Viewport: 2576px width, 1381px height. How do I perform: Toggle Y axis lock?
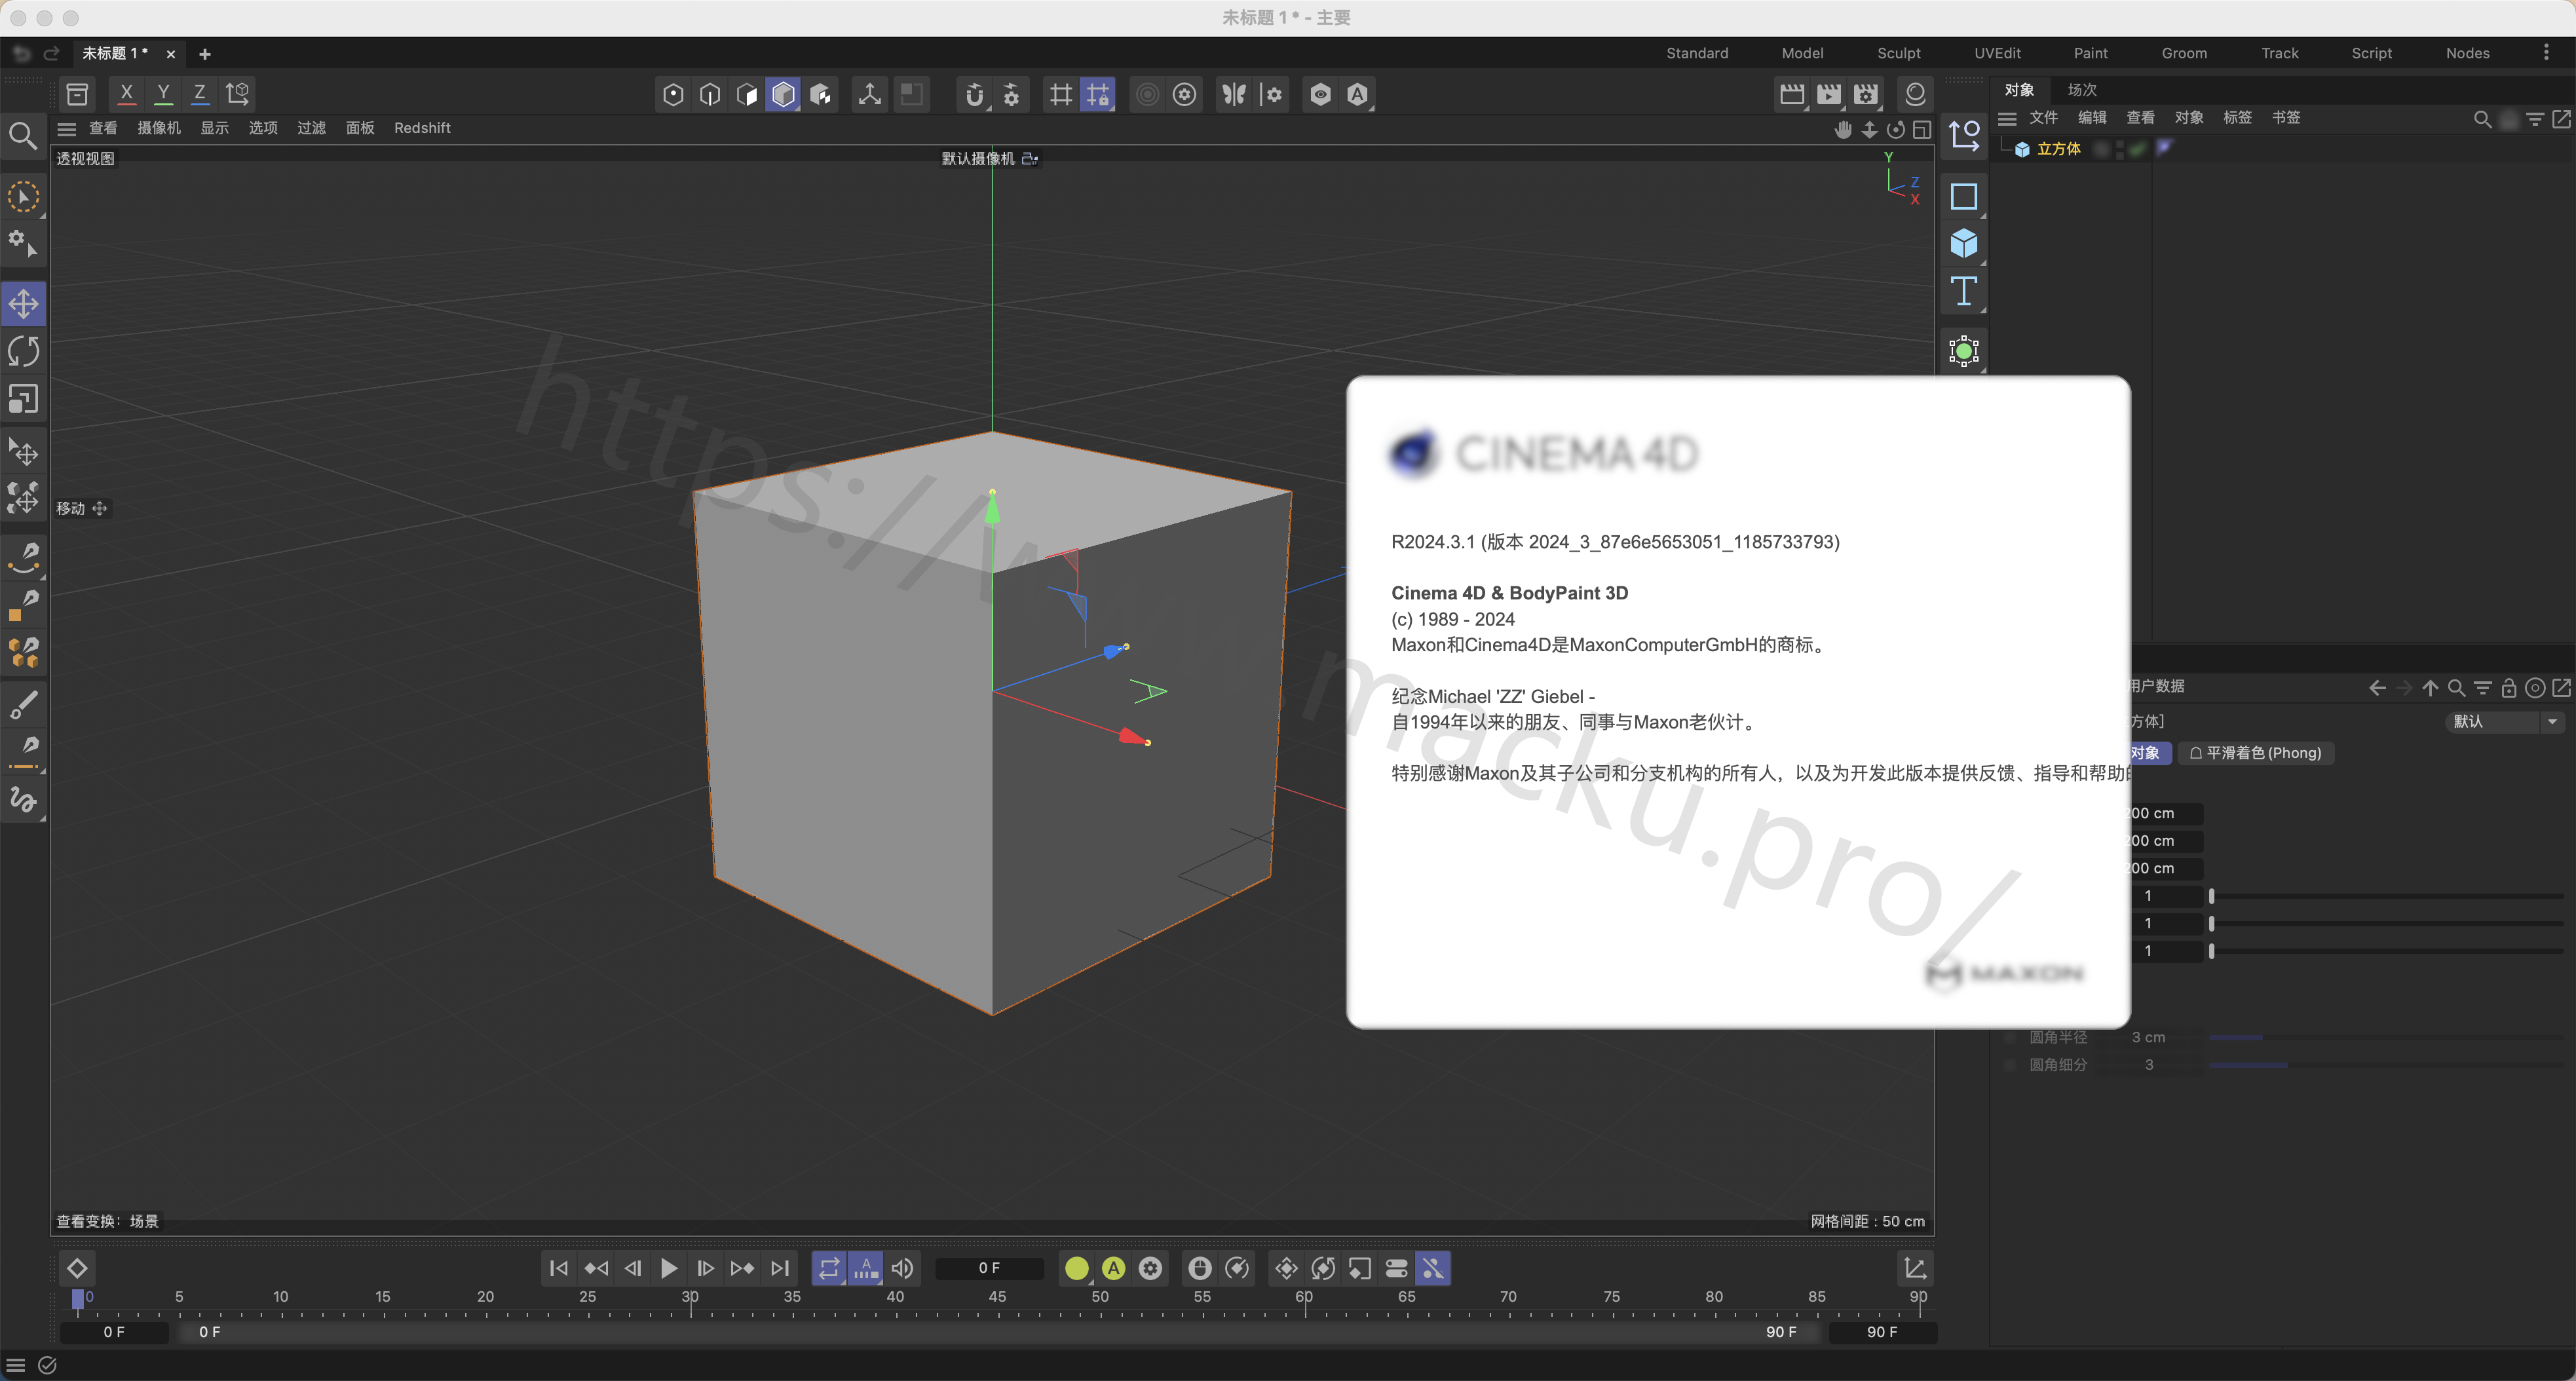tap(163, 94)
